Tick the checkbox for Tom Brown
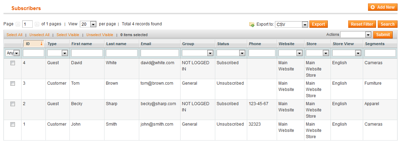The image size is (401, 144). 12,84
